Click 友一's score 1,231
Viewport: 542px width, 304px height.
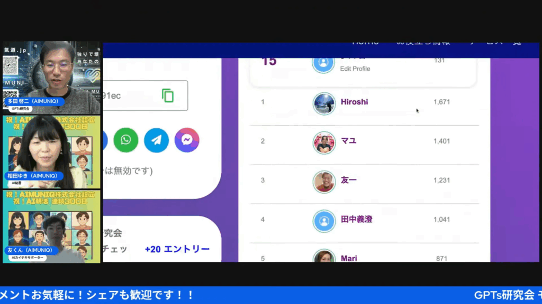point(442,180)
